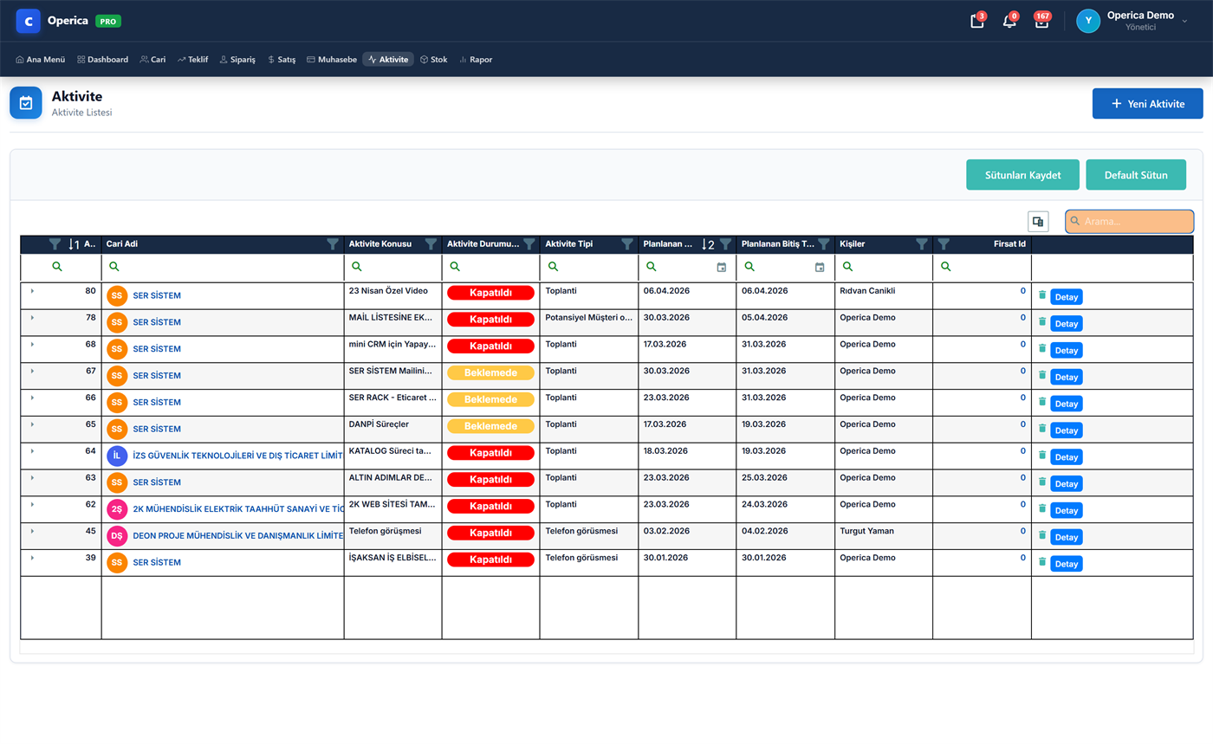Open Operica Demo user menu chevron
This screenshot has height=744, width=1213.
(x=1184, y=21)
